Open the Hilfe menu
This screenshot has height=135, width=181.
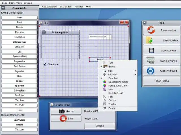point(89,7)
